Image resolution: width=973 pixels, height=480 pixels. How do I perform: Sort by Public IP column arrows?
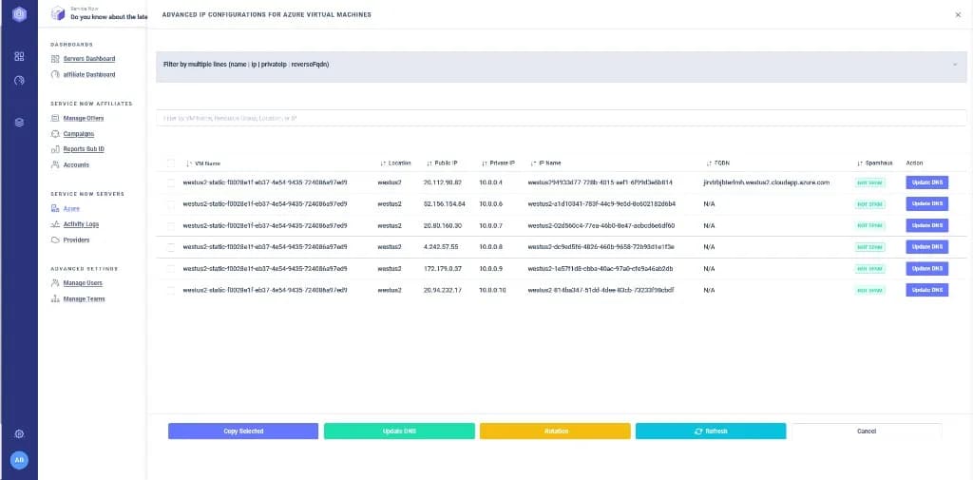(x=429, y=163)
